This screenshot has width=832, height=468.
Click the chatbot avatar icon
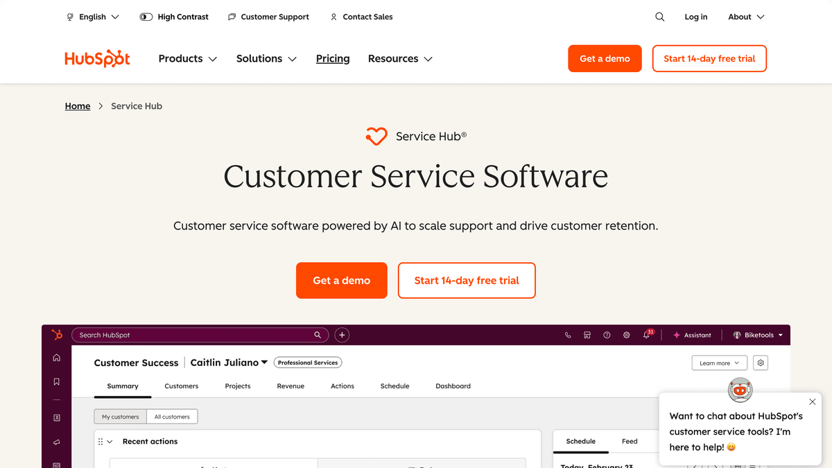(740, 390)
